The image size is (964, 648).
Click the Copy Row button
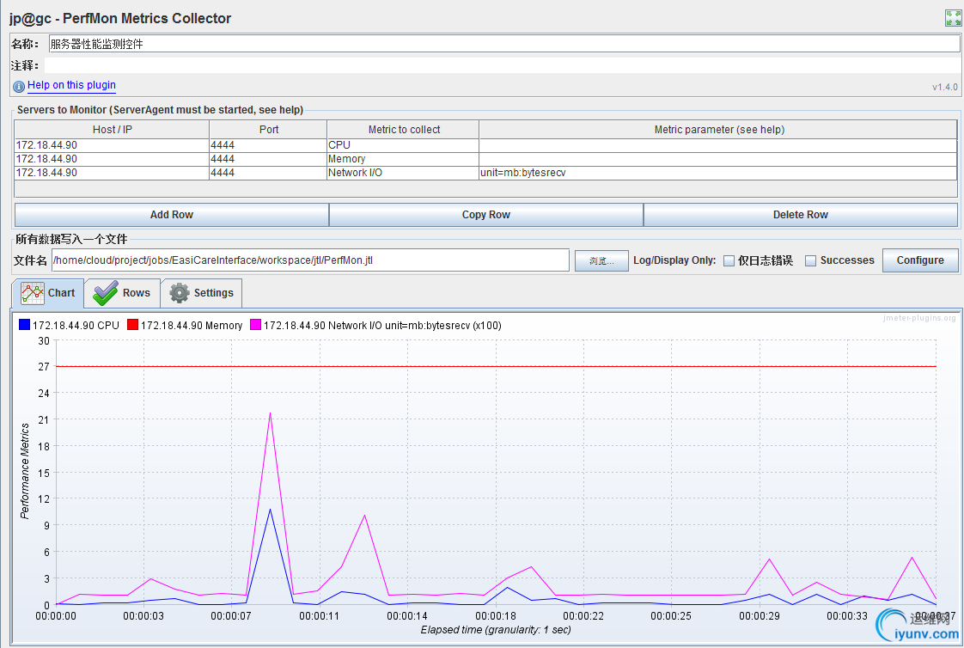(x=486, y=215)
